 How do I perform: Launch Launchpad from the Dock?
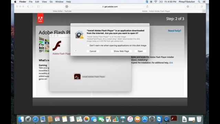(x=28, y=119)
